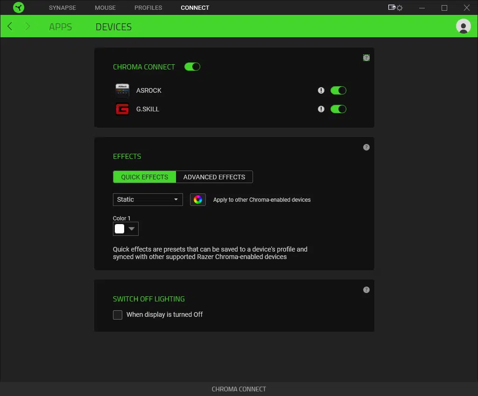This screenshot has height=396, width=478.
Task: Open help for Switch Off Lighting section
Action: (366, 290)
